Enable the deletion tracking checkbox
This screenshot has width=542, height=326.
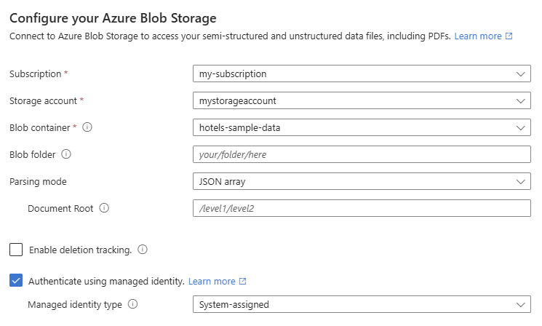pyautogui.click(x=16, y=250)
